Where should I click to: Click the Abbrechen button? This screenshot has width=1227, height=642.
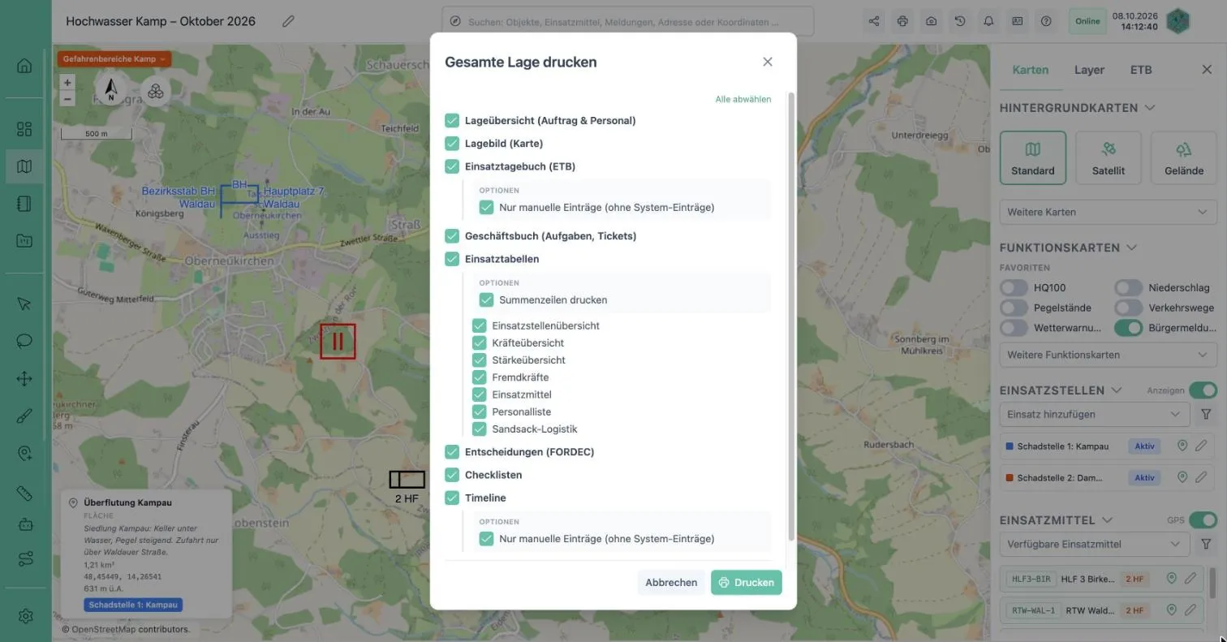[x=671, y=582]
